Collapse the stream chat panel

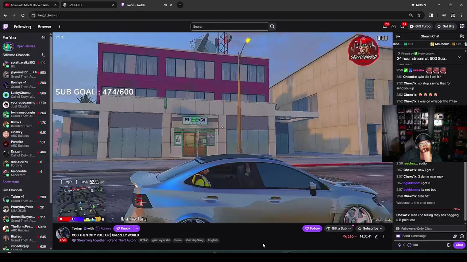coord(398,36)
